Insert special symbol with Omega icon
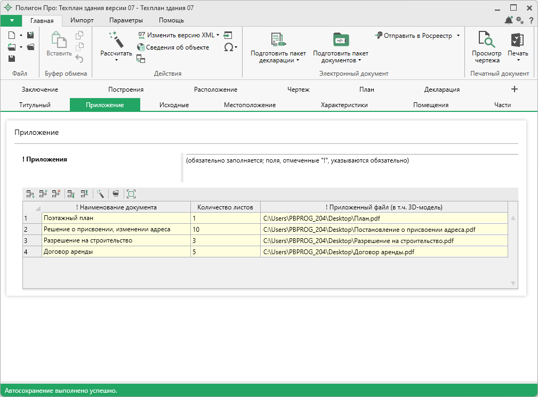Screen dimensions: 538x397 coord(229,47)
